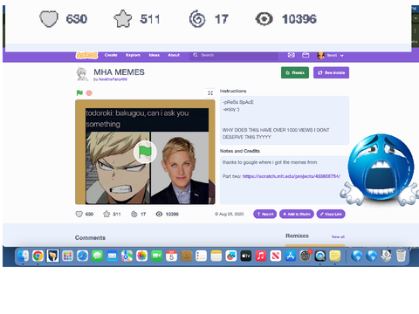Open the author profile link under MHA MEMES

(x=113, y=79)
